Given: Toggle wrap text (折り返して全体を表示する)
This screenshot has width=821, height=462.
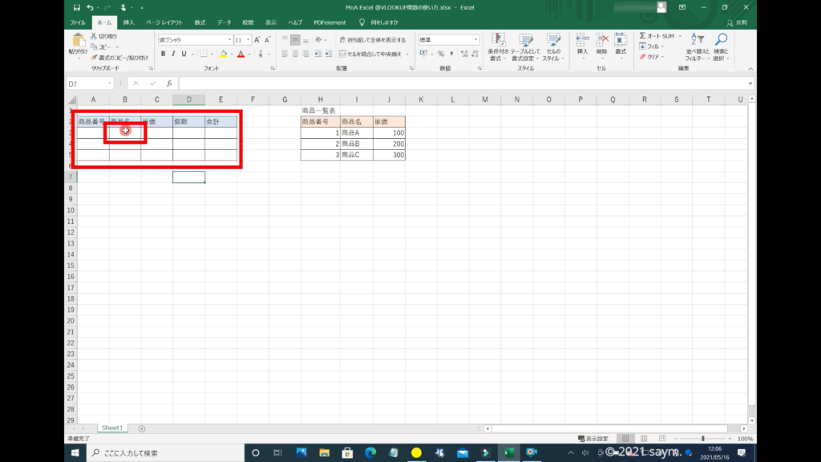Looking at the screenshot, I should (373, 39).
